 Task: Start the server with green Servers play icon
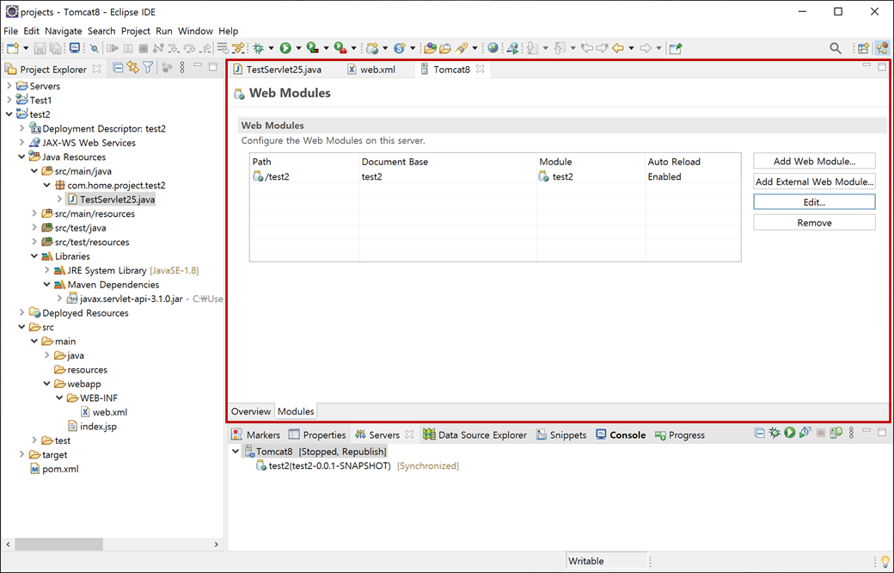pyautogui.click(x=790, y=433)
